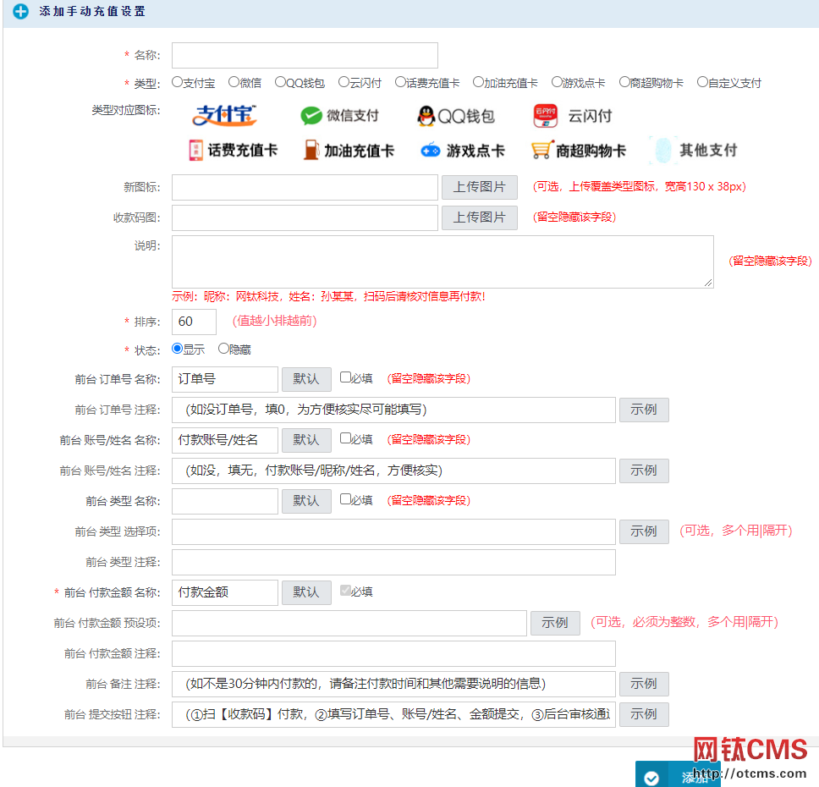Click the 前台 账号/姓名 名称 field
Screen dimensions: 819x787
coord(225,440)
